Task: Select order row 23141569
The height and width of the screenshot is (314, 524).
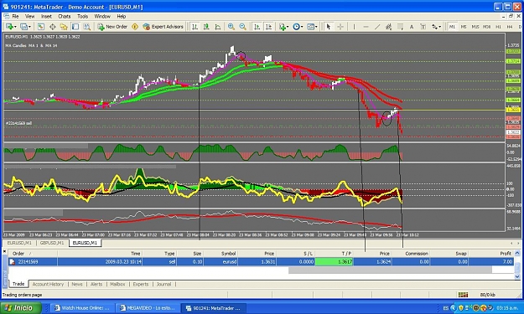Action: 261,262
